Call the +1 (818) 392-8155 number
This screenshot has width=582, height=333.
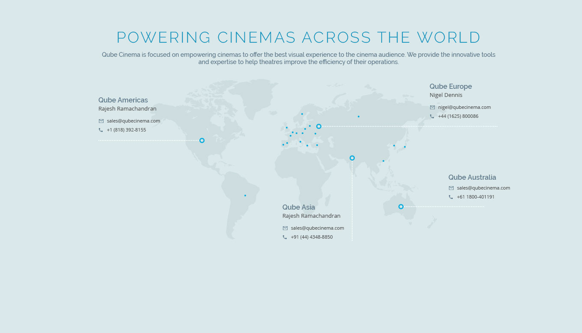tap(126, 130)
